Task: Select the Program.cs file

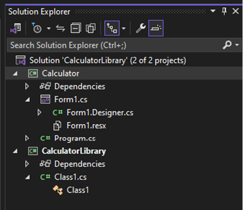Action: pos(75,138)
